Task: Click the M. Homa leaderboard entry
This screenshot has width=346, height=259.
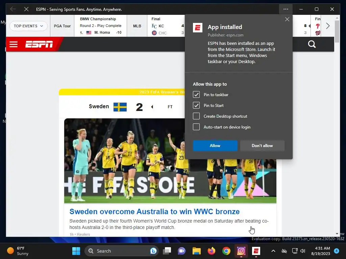Action: click(101, 33)
